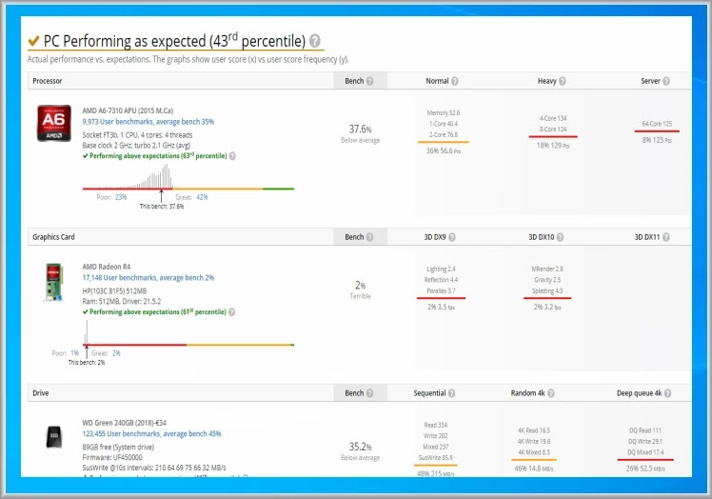Click the help icon next to Drive Bench

[369, 393]
